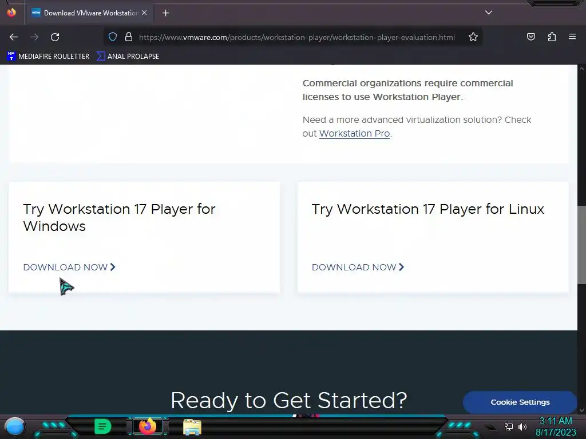Open the tracking protection shield

(x=113, y=37)
